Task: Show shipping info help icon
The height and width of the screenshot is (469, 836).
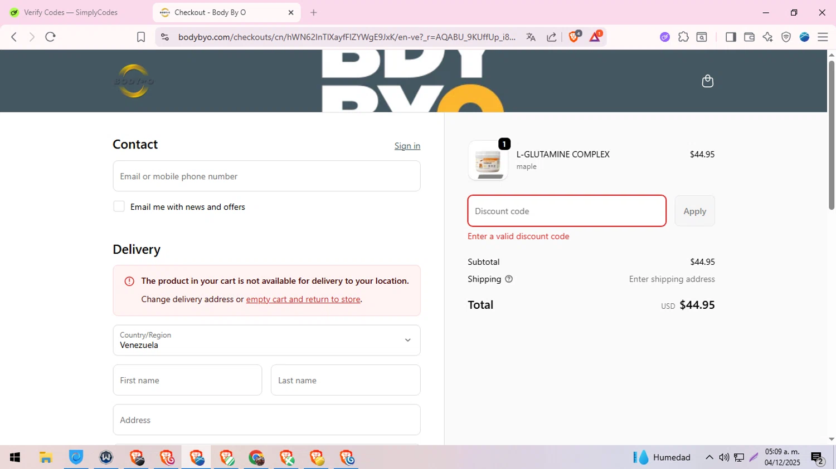Action: [509, 279]
